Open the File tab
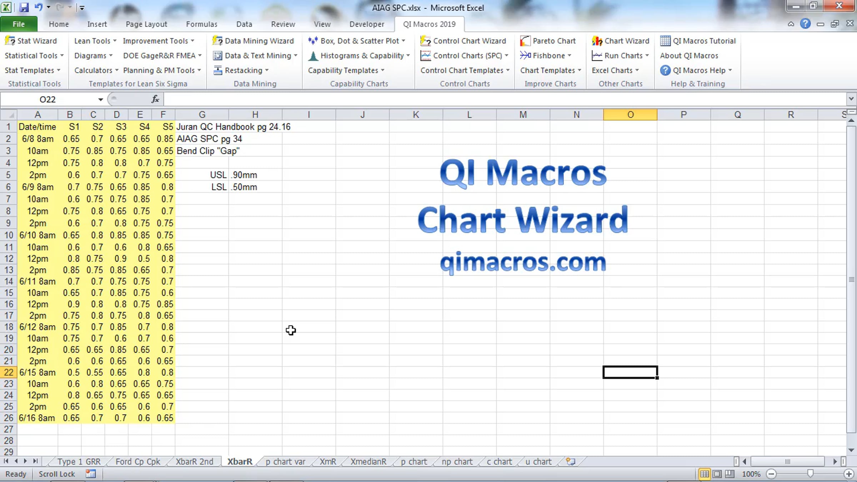This screenshot has height=482, width=857. (19, 24)
